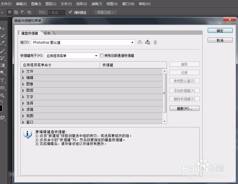Screen dimensions: 238x184
Task: Switch to the 菜单 tab
Action: tap(47, 33)
